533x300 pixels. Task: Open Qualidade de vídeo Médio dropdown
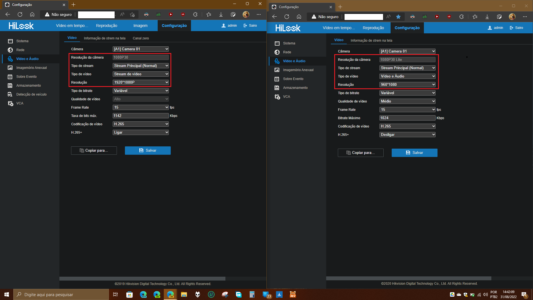point(407,101)
